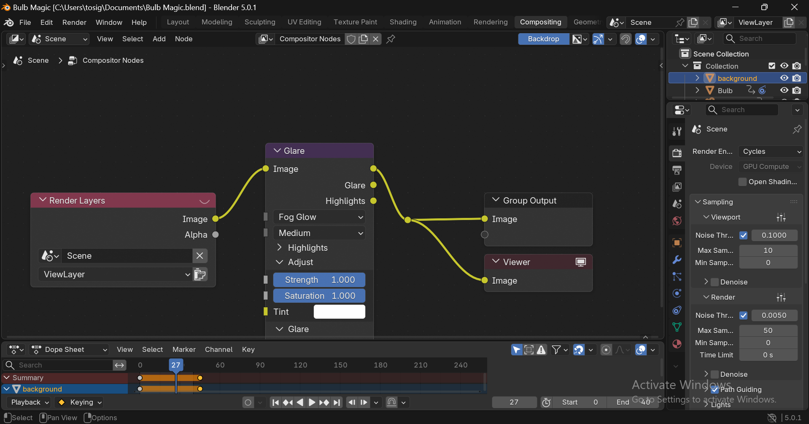Unlink the Scene from Render Layers node
The width and height of the screenshot is (809, 424).
point(200,256)
